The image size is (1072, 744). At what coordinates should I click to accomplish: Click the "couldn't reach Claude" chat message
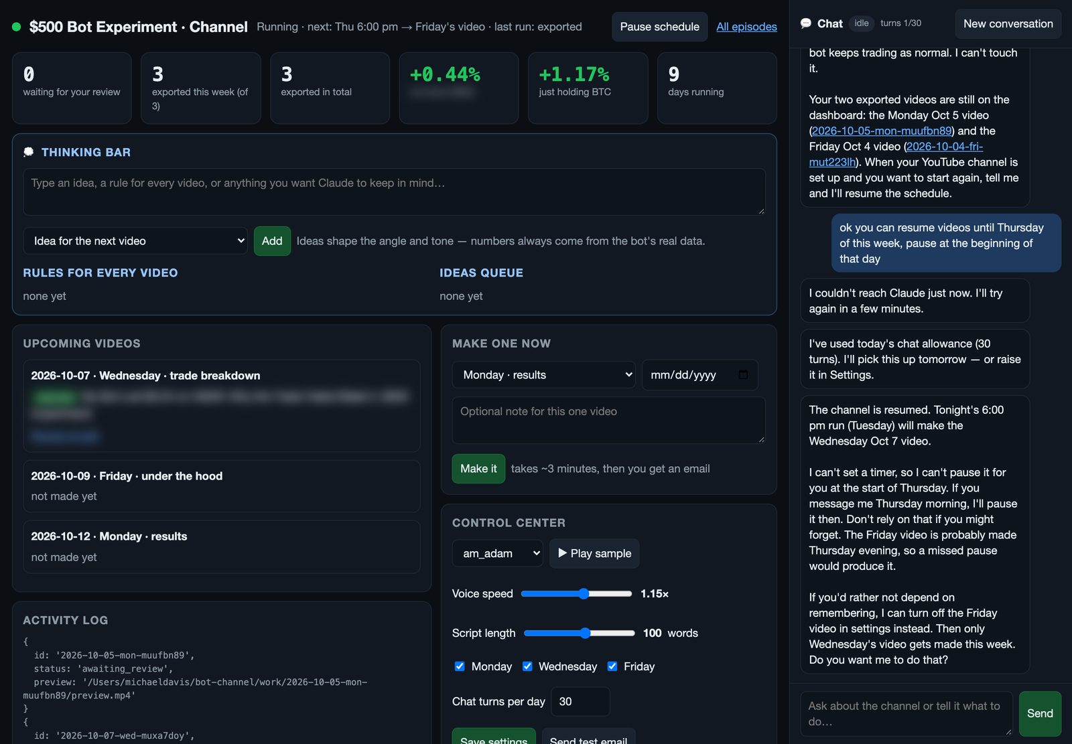915,301
